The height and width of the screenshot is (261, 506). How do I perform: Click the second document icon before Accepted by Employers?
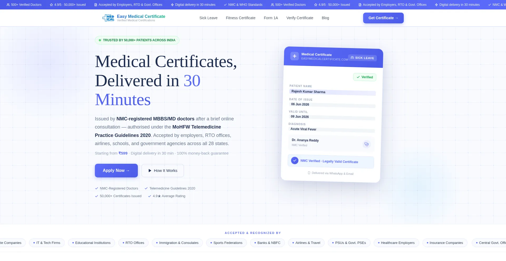[x=360, y=5]
